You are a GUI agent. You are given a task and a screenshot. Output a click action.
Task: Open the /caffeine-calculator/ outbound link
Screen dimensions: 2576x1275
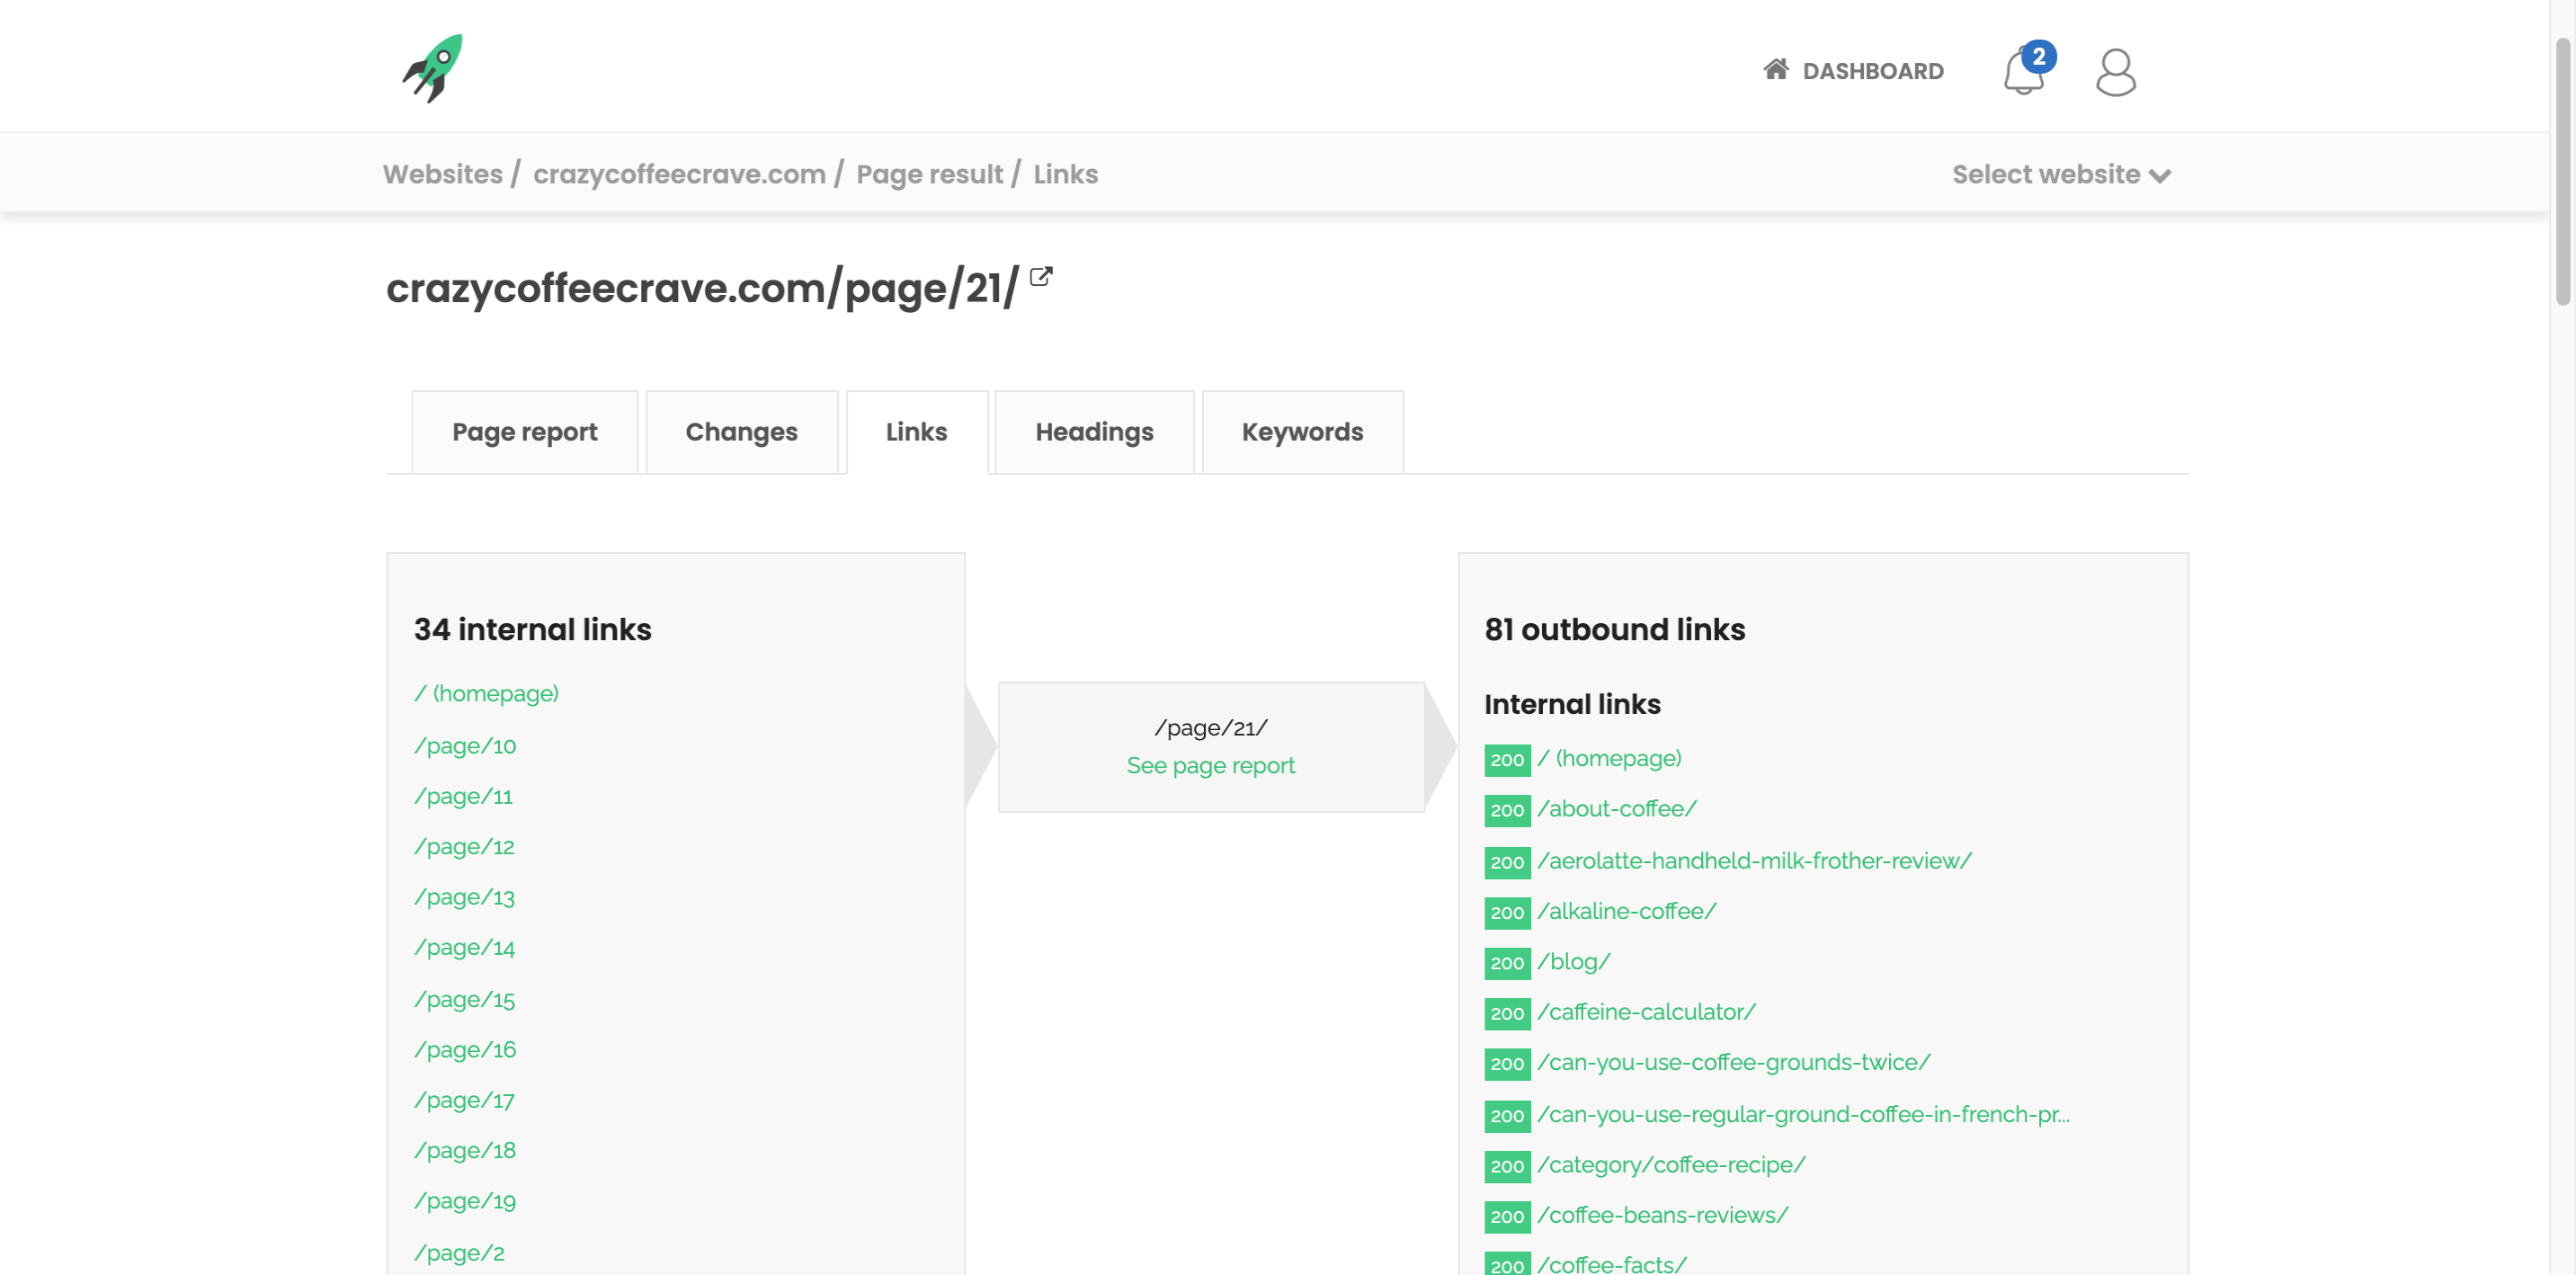[x=1646, y=1012]
